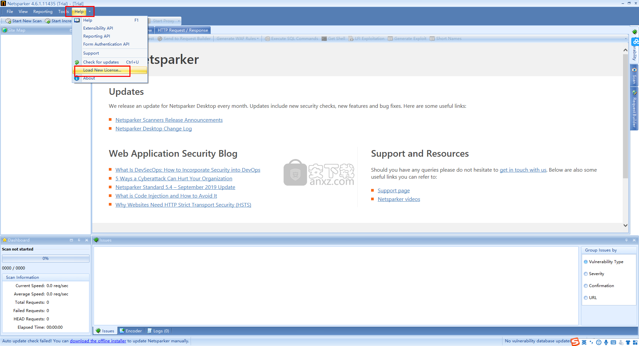Image resolution: width=639 pixels, height=346 pixels.
Task: Click the About info icon
Action: point(77,79)
